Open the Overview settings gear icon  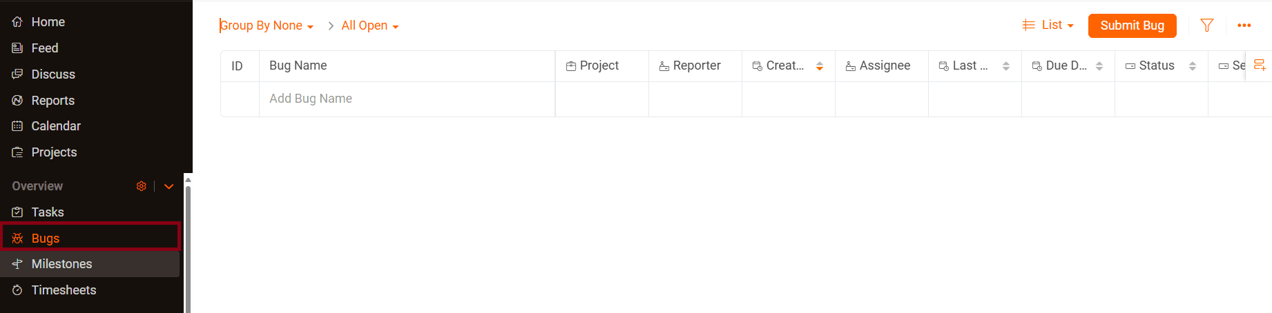point(141,186)
